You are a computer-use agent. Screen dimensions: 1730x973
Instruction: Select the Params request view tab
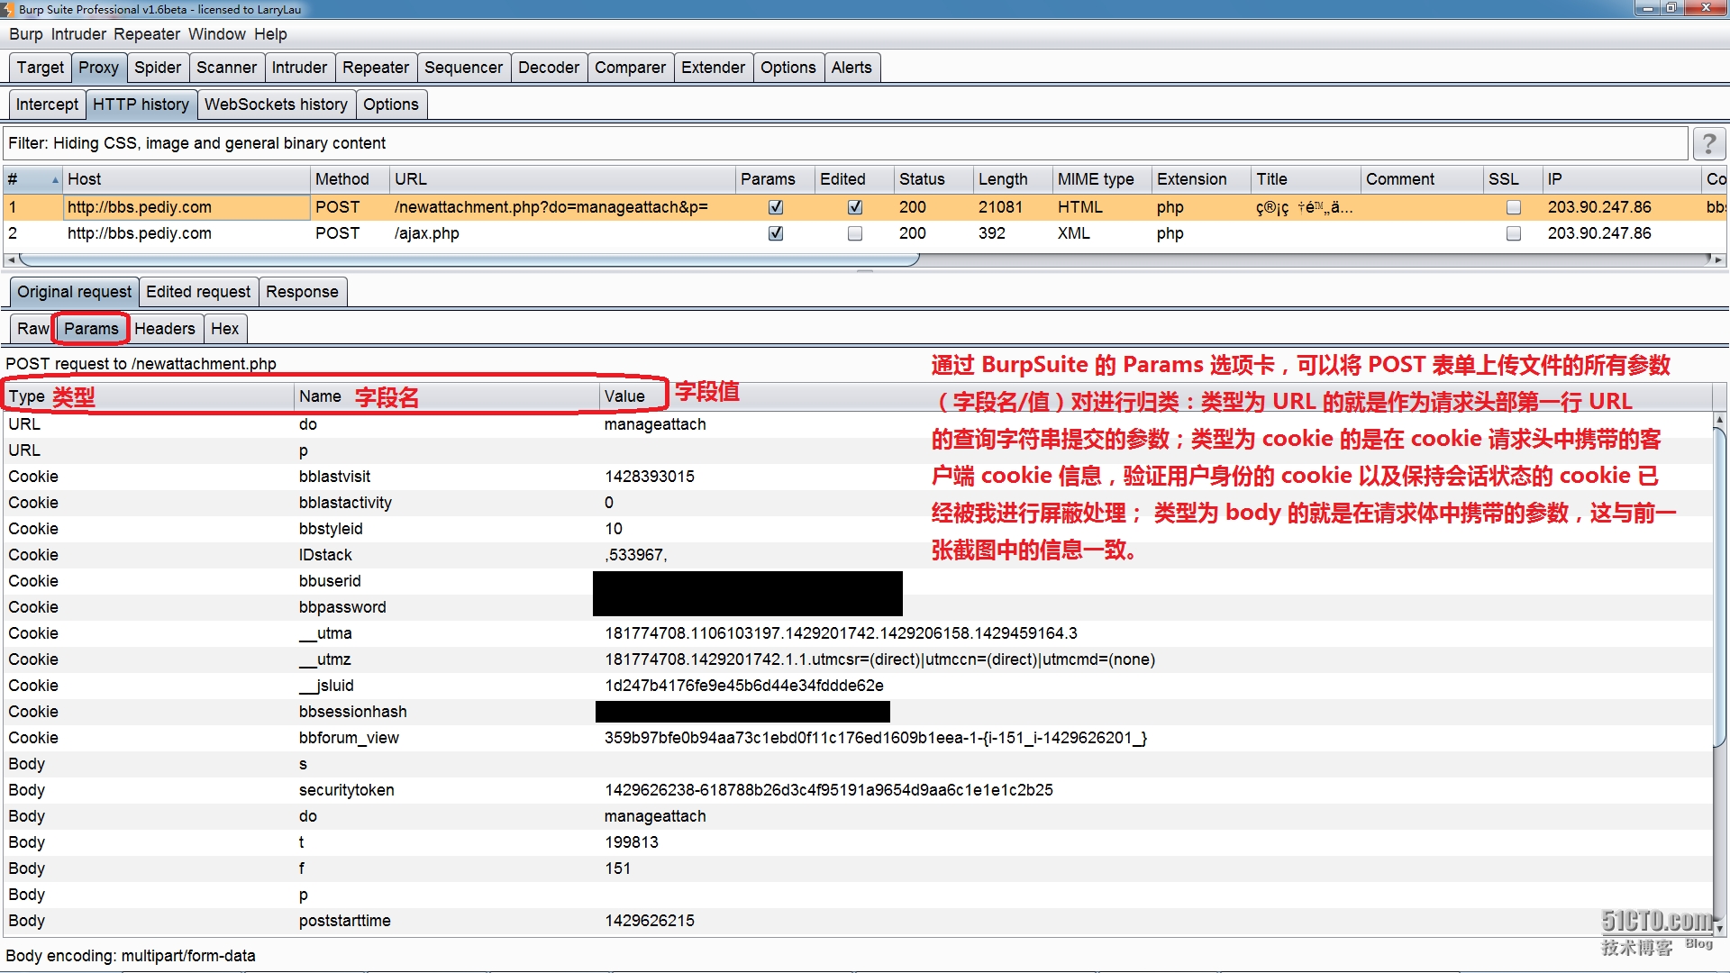(91, 329)
